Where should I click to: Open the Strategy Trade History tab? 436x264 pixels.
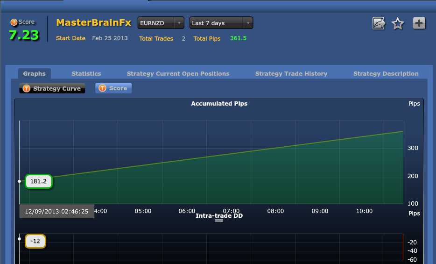(291, 74)
